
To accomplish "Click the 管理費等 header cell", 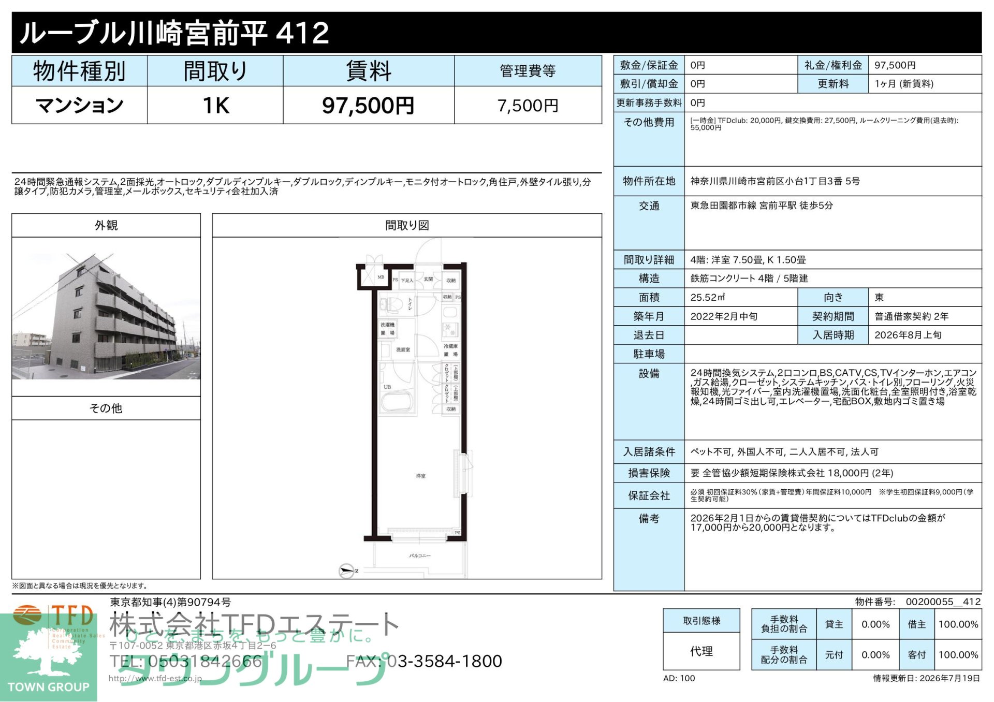I will point(528,71).
